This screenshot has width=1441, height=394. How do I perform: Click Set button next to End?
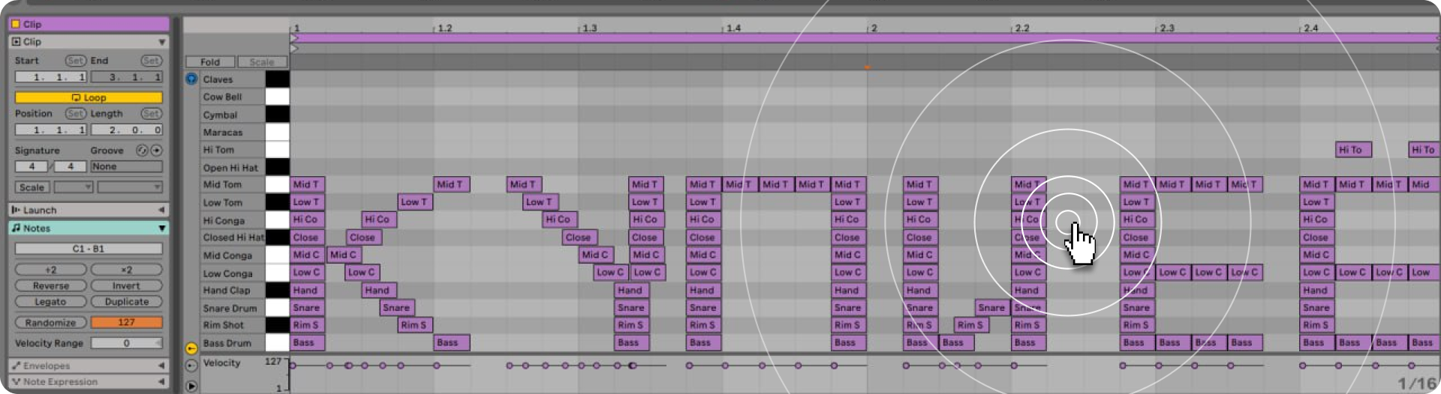tap(151, 61)
